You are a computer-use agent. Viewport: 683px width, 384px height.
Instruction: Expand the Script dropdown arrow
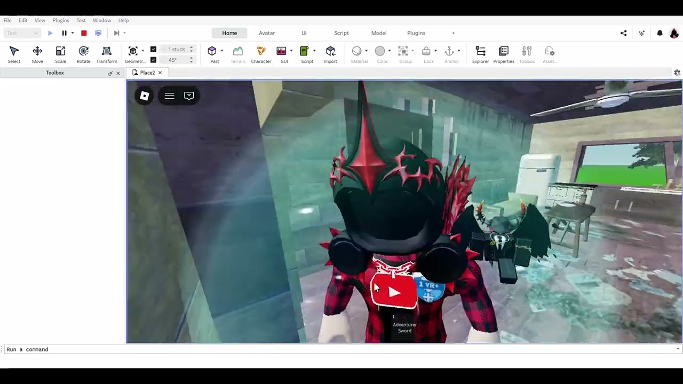click(314, 51)
